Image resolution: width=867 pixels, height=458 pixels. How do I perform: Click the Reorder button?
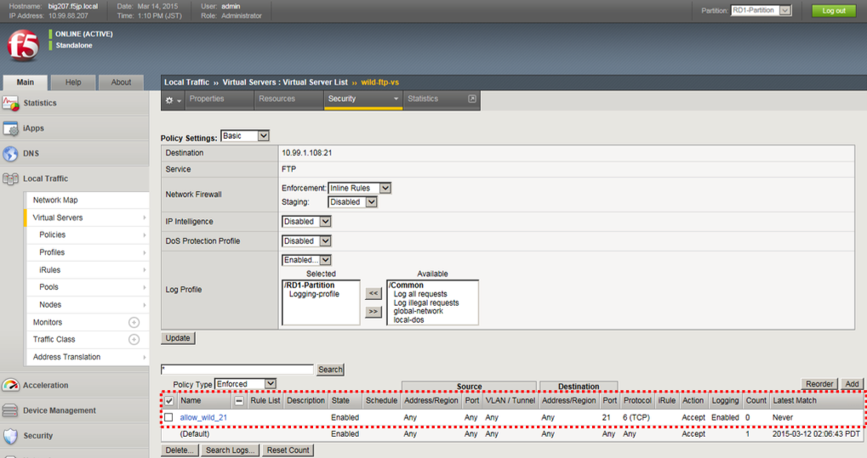(x=819, y=384)
